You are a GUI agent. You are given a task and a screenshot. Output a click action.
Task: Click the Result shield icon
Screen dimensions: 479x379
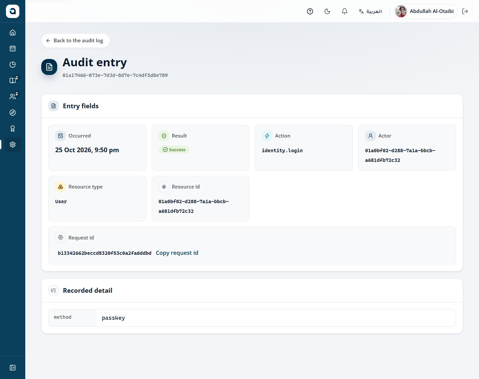(164, 136)
